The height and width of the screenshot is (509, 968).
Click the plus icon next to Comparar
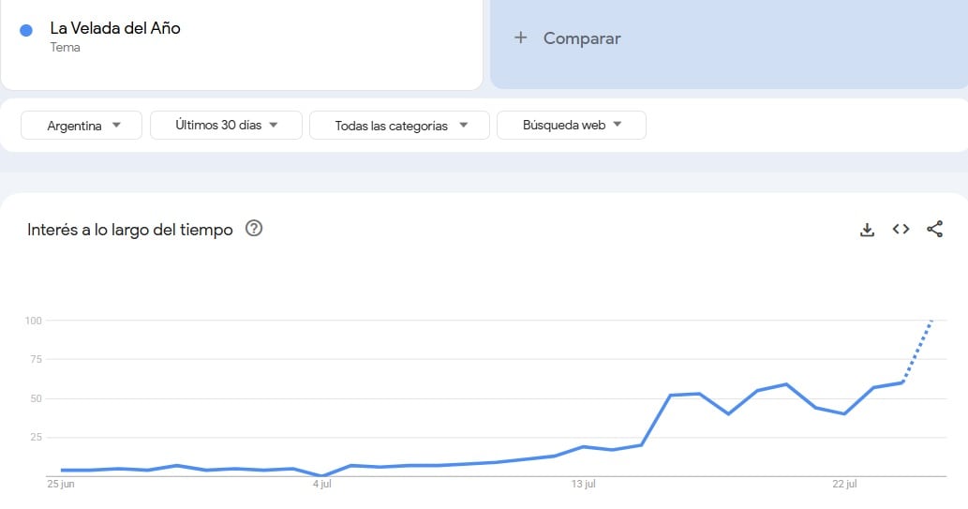tap(520, 37)
